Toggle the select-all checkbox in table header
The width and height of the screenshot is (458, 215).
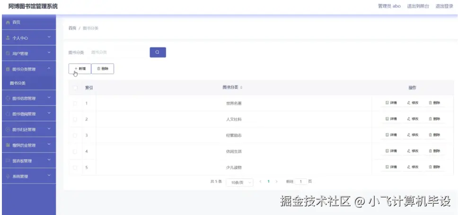tap(75, 88)
